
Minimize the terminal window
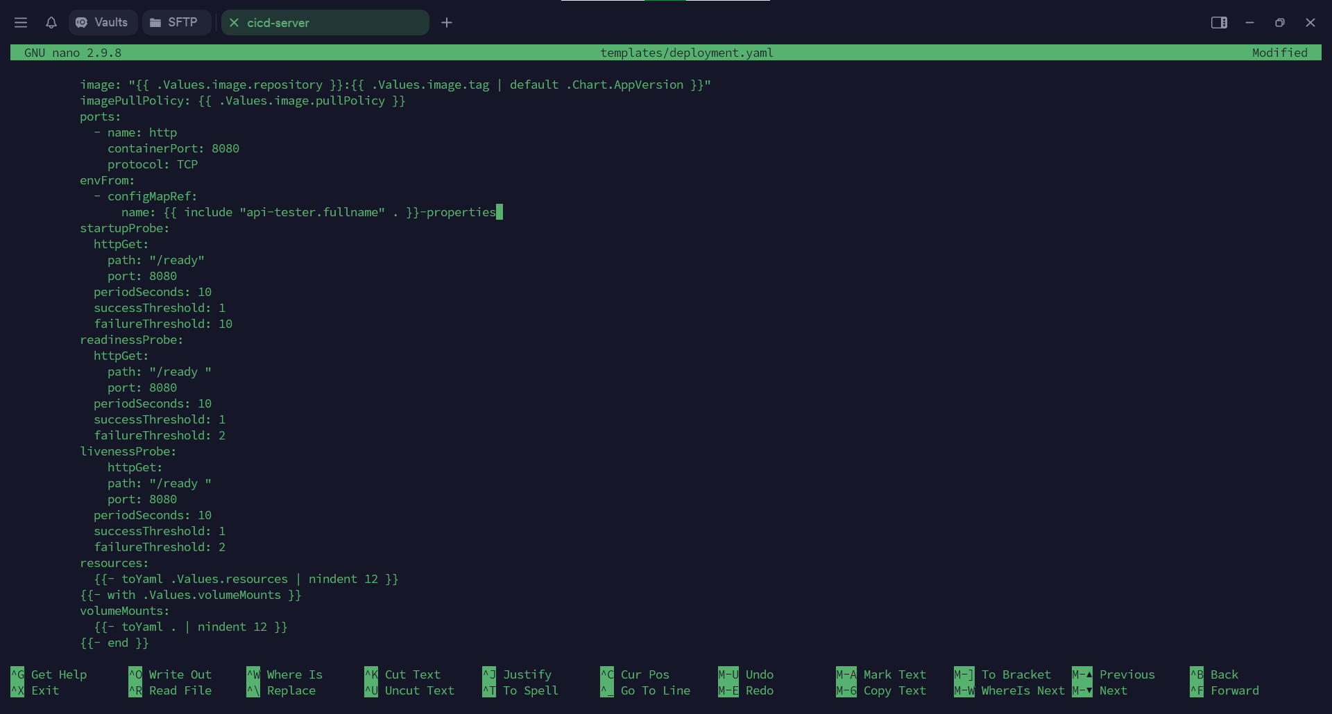pyautogui.click(x=1249, y=23)
